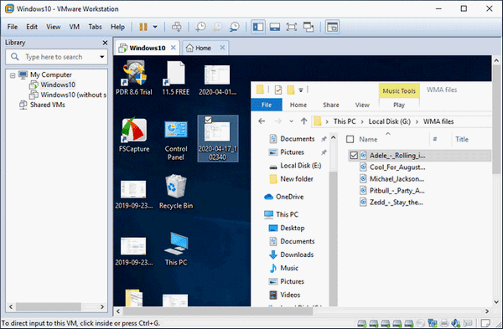Close the Home tab

(x=222, y=48)
